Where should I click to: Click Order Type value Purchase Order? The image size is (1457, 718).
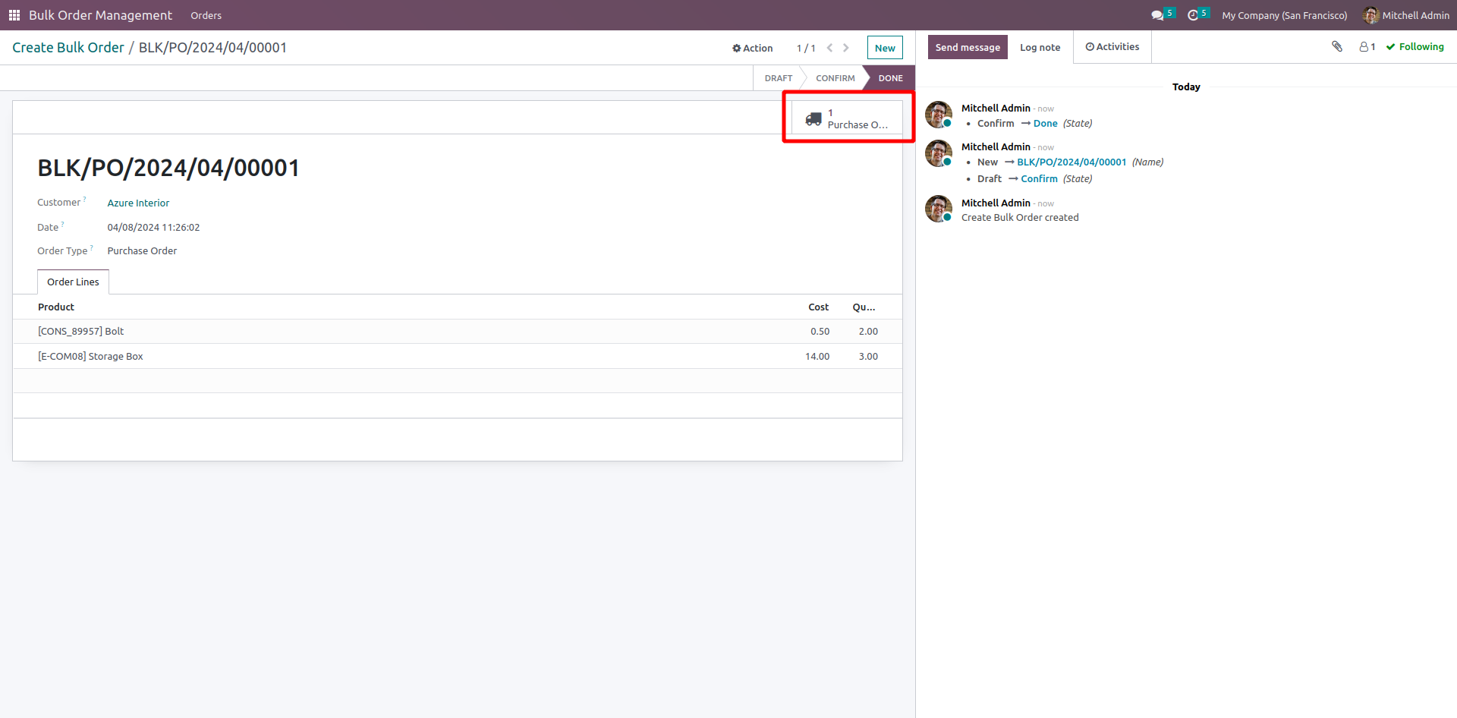click(x=142, y=251)
